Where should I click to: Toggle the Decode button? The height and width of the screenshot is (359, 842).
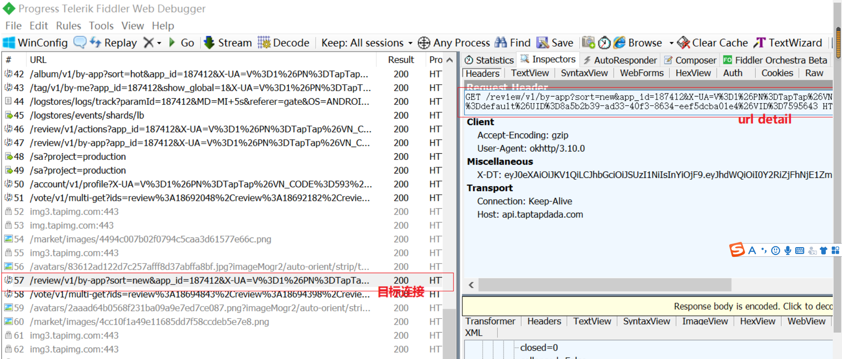283,43
